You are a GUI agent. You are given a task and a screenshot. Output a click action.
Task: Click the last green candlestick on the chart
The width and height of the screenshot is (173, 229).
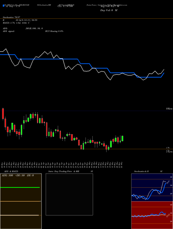click(122, 138)
